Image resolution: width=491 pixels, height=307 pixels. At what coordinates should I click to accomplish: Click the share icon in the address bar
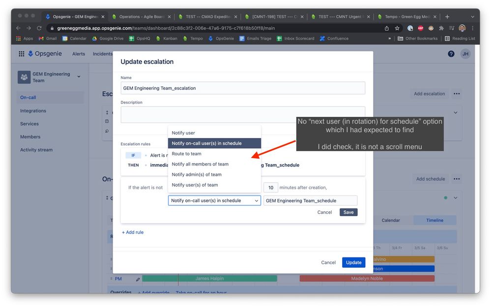(x=387, y=28)
